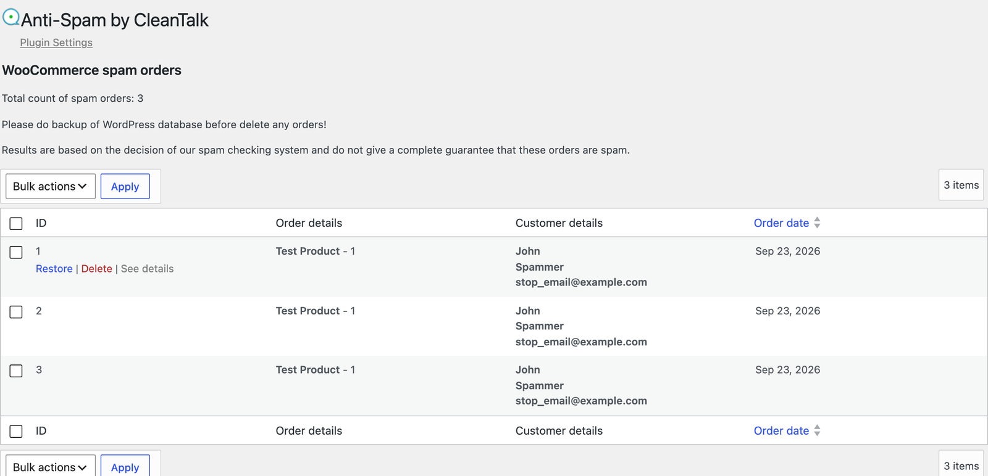Restore spam order 1
The image size is (988, 476).
pyautogui.click(x=54, y=269)
